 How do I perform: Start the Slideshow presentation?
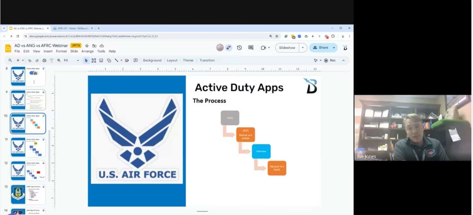click(x=287, y=47)
